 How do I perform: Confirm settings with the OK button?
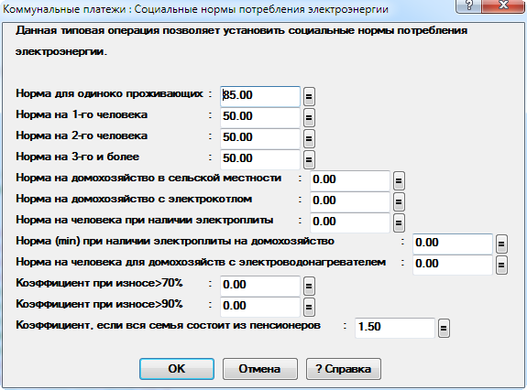[x=177, y=369]
